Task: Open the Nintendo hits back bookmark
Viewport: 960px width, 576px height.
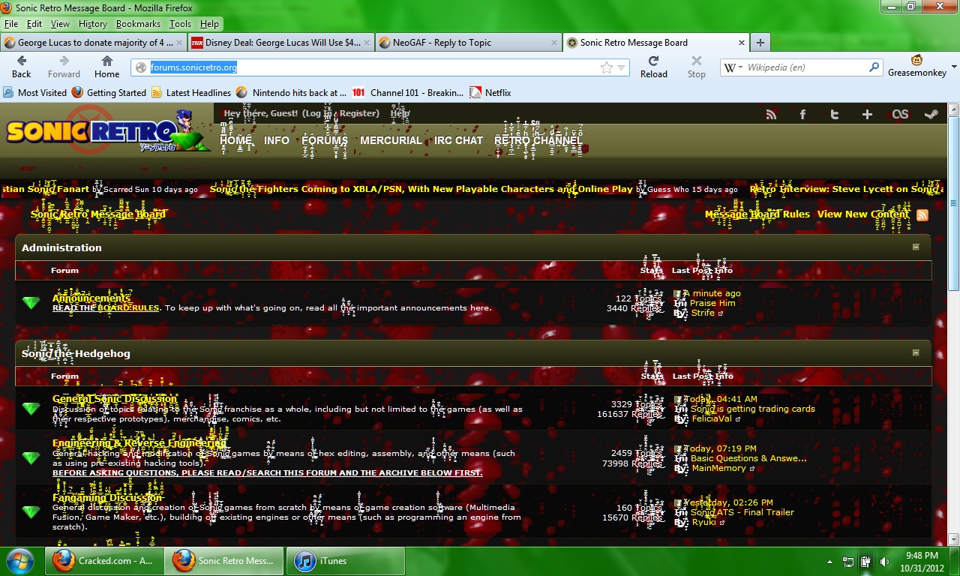Action: coord(291,93)
